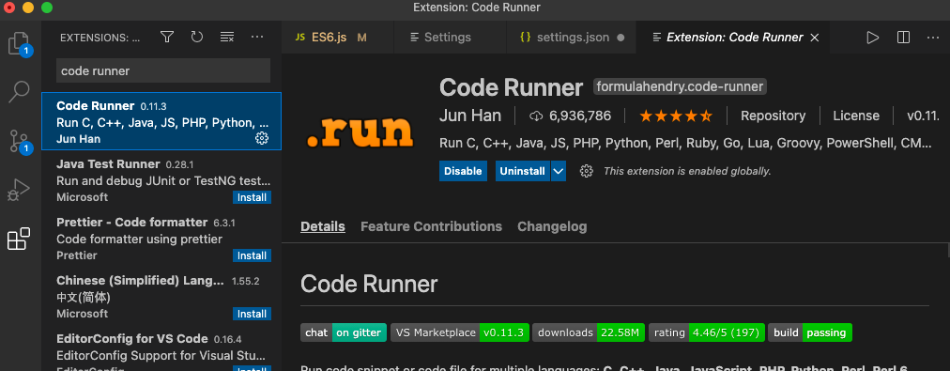Select Java Test Runner list item
This screenshot has height=371, width=950.
tap(161, 179)
